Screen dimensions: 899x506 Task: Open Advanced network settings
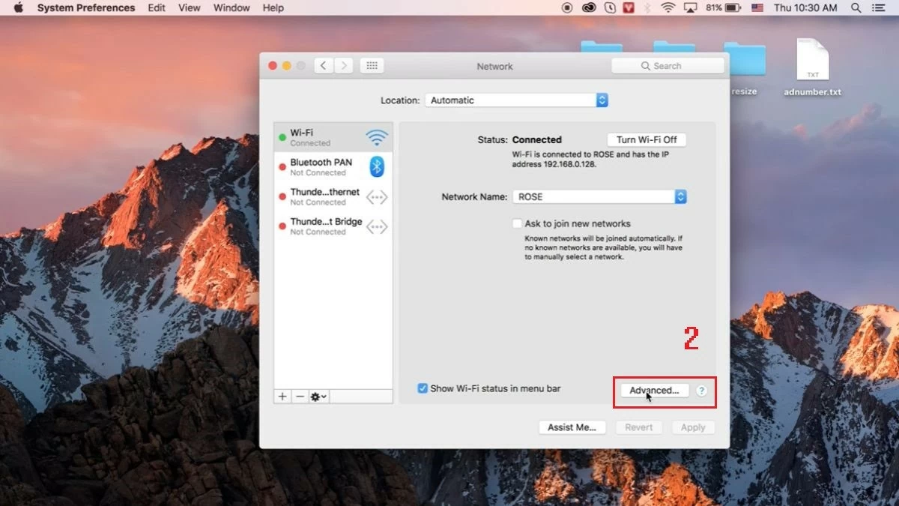click(x=653, y=390)
